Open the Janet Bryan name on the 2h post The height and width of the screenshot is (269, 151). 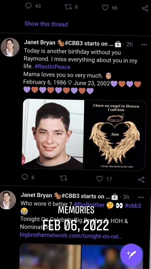tap(40, 43)
